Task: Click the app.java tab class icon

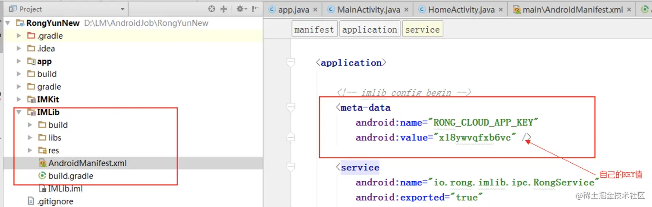Action: 272,9
